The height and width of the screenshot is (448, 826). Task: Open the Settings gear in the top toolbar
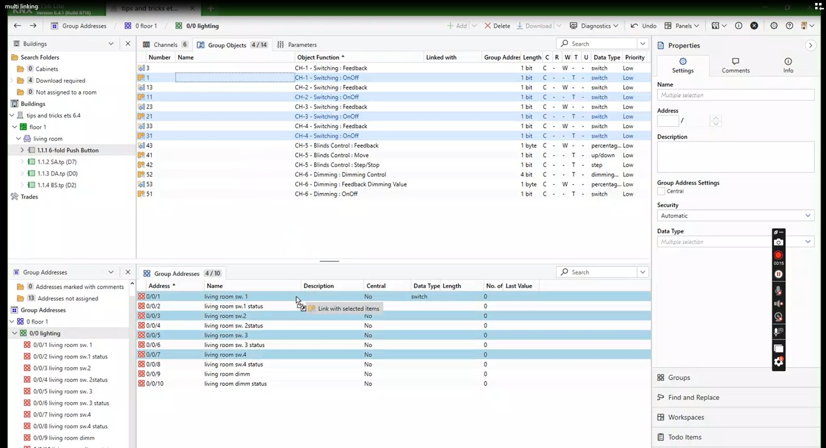(x=774, y=26)
